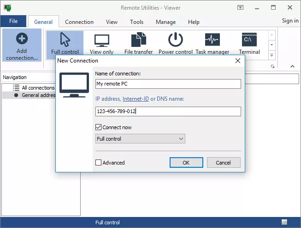Screen dimensions: 301x228
Task: Open the File menu
Action: (13, 21)
